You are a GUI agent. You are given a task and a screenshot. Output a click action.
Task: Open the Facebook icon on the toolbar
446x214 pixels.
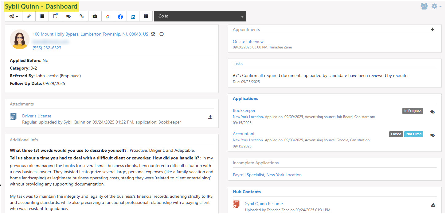click(x=120, y=16)
